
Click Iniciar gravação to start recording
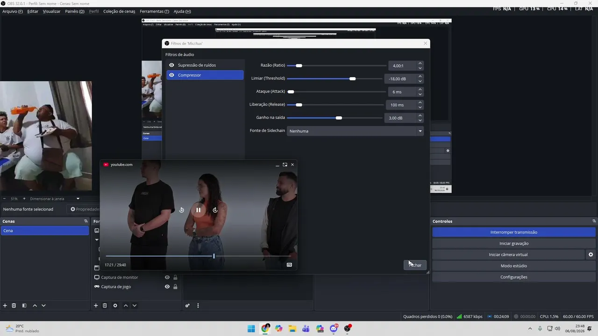point(514,244)
